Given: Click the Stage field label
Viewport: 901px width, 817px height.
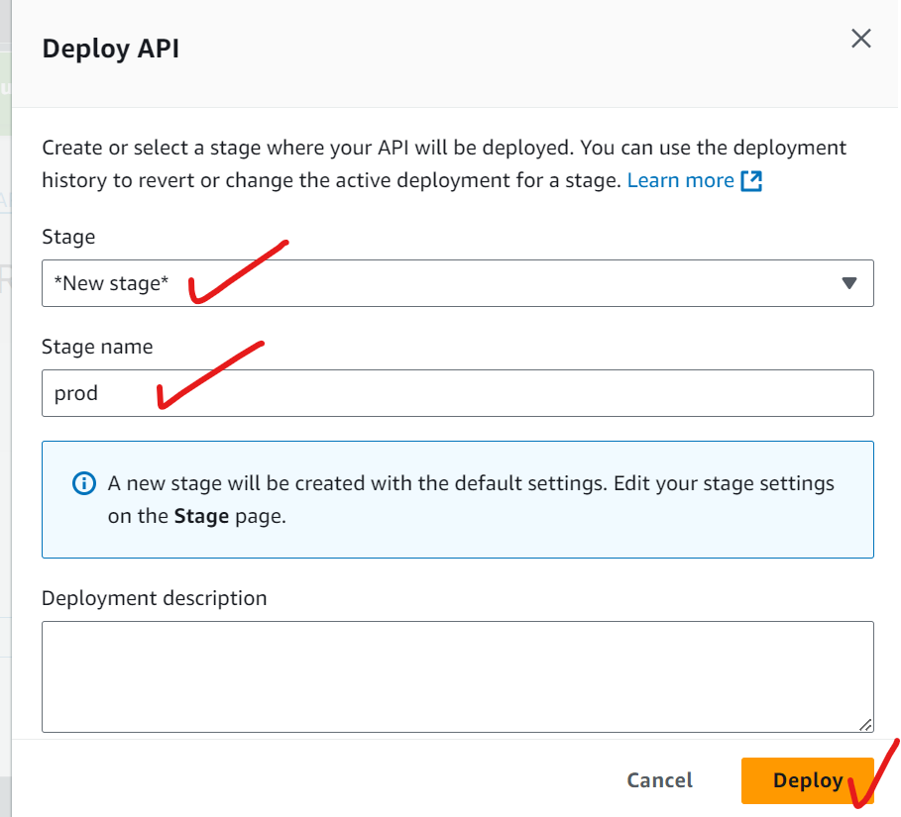Looking at the screenshot, I should pyautogui.click(x=68, y=237).
